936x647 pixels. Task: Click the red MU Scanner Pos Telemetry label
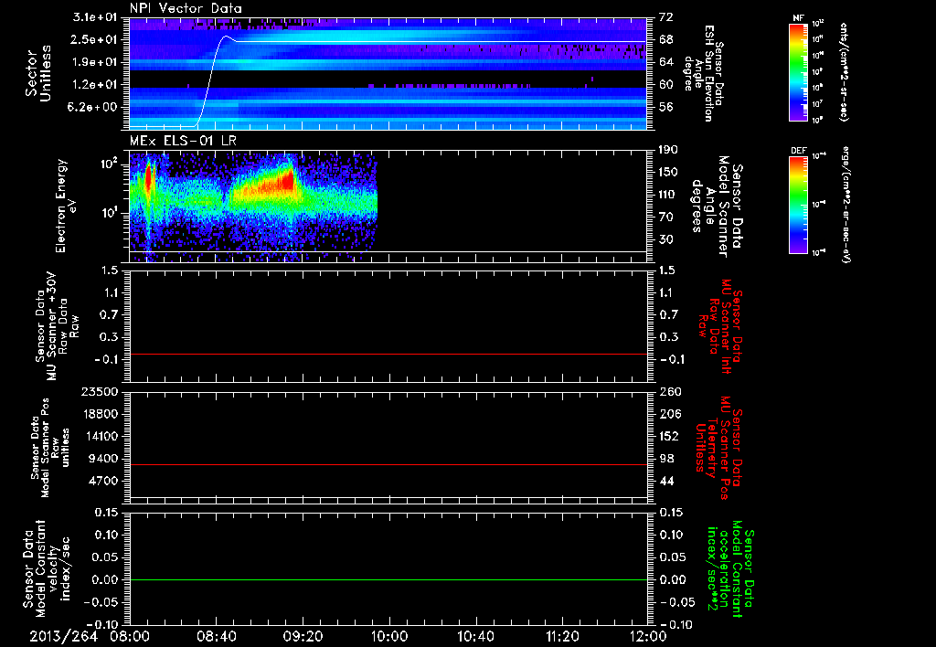click(x=719, y=448)
